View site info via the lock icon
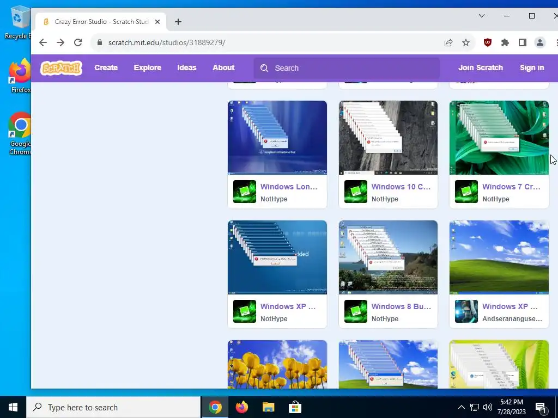558x418 pixels. 100,42
